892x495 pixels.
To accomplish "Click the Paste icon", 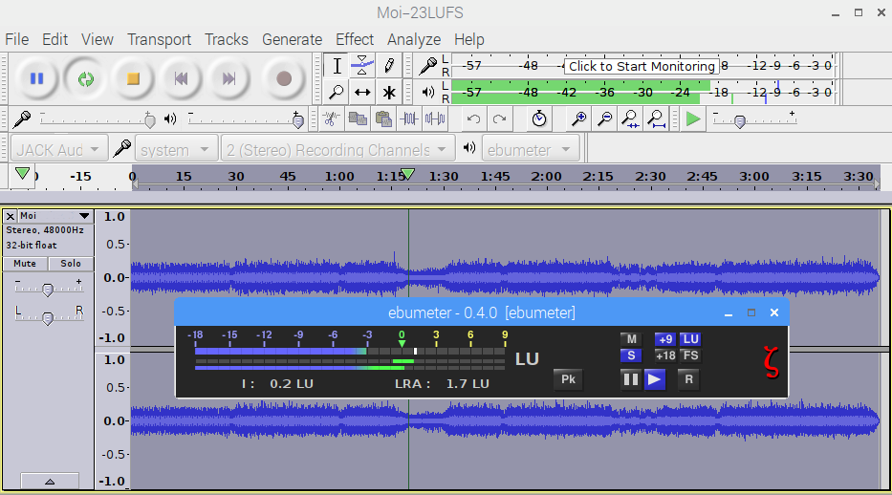I will click(x=383, y=118).
